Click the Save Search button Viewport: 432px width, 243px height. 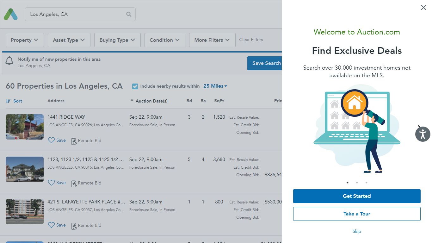click(265, 63)
